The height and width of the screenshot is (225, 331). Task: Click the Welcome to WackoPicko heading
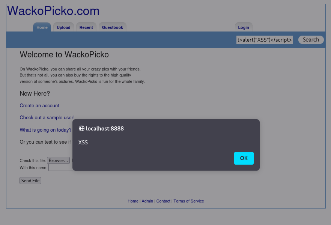pos(64,55)
